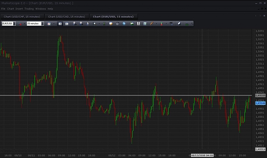This screenshot has width=267, height=158.
Task: Click the gray printer-like toolbar icon
Action: click(x=117, y=24)
